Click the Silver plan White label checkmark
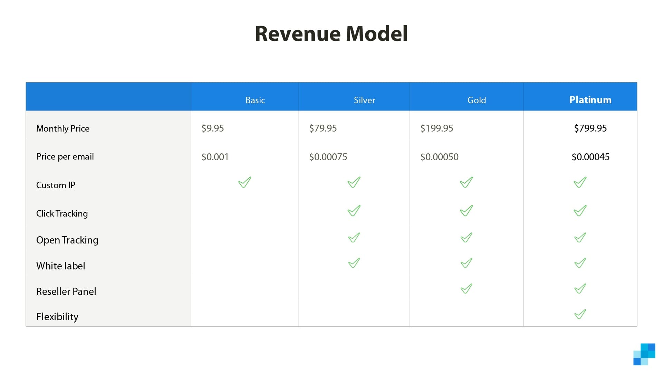663x373 pixels. (354, 263)
